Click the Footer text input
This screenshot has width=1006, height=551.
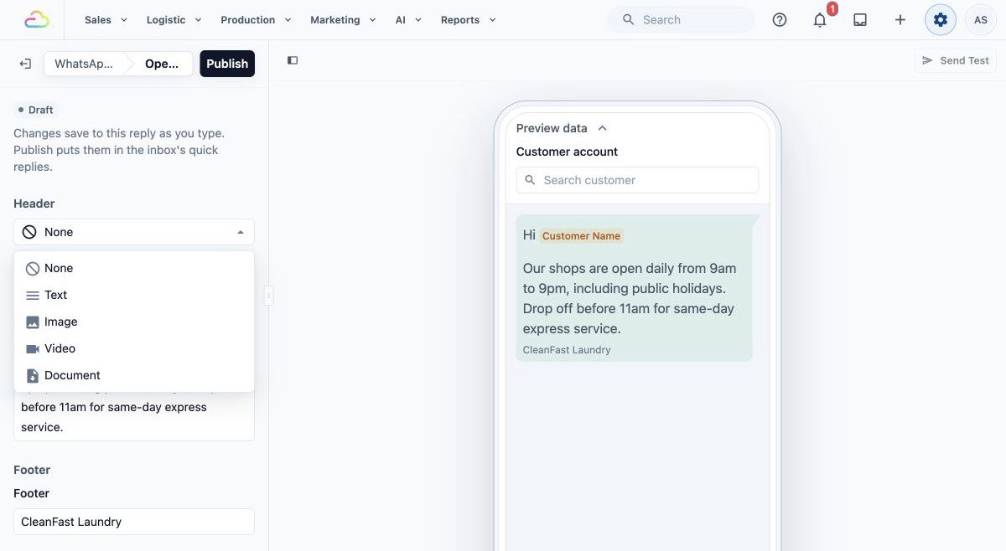(x=134, y=522)
